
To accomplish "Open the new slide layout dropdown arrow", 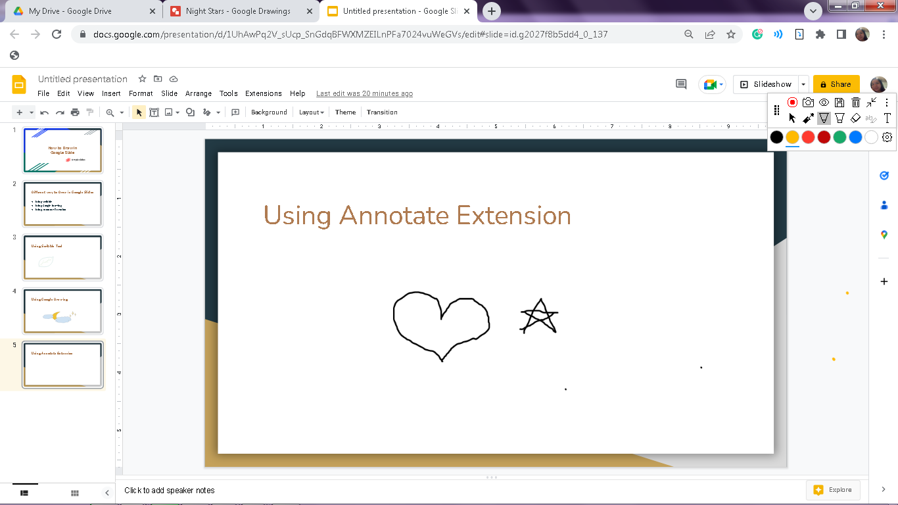I will 31,112.
